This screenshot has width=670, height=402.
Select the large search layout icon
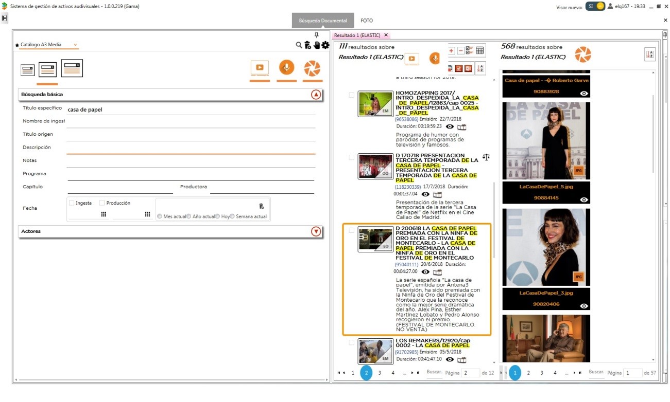coord(72,68)
